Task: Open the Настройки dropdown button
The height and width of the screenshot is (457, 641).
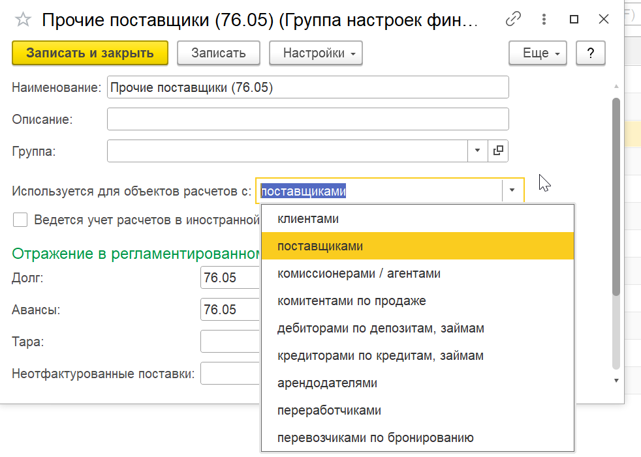Action: click(x=315, y=53)
